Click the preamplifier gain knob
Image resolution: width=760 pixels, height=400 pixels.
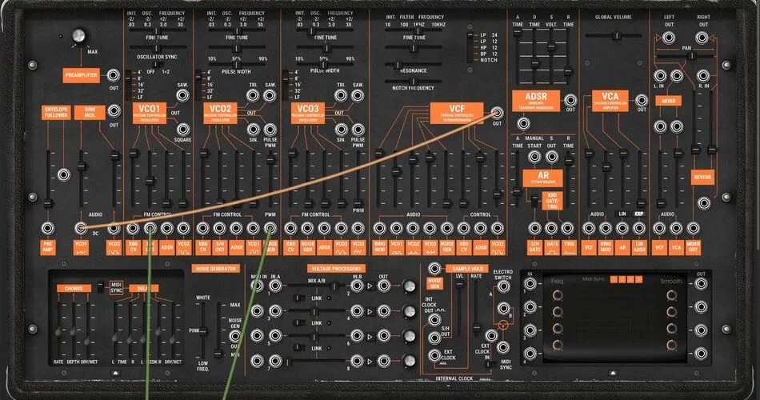[78, 36]
